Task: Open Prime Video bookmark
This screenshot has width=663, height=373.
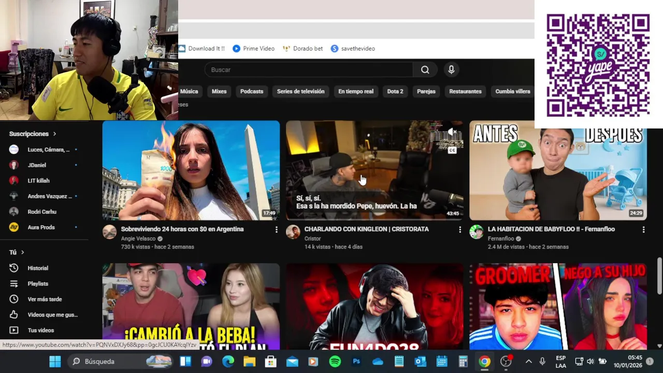Action: (253, 48)
